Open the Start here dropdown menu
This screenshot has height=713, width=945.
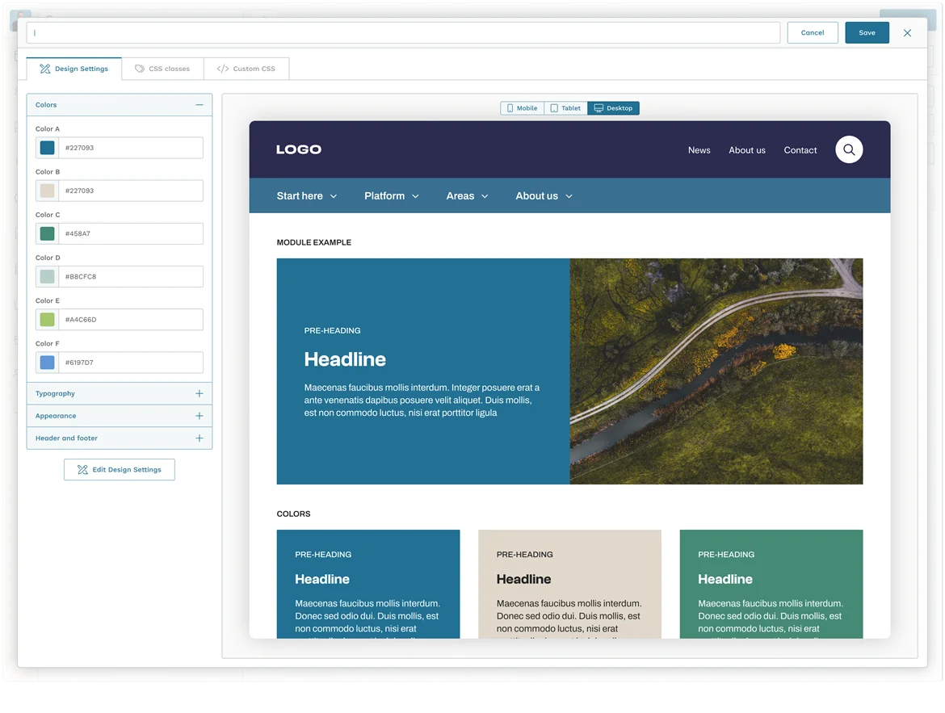tap(307, 196)
